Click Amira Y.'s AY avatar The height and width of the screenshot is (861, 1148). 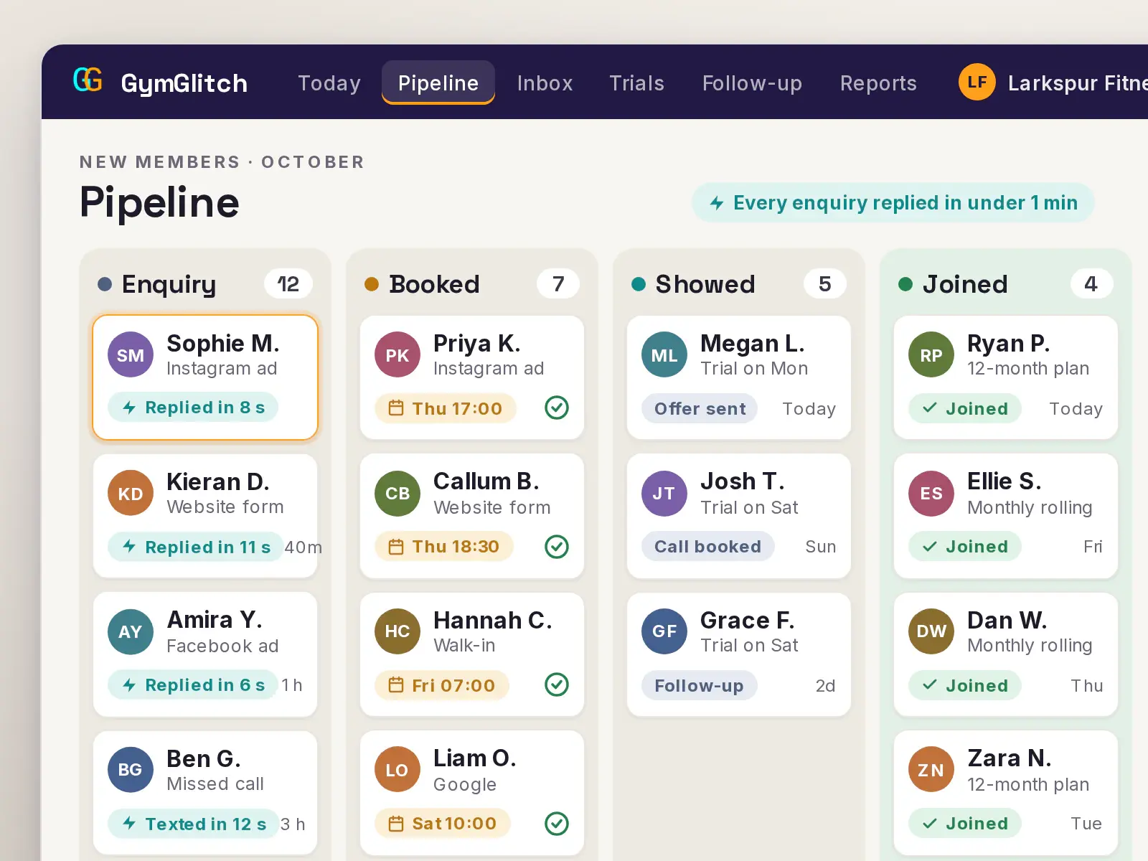coord(131,631)
